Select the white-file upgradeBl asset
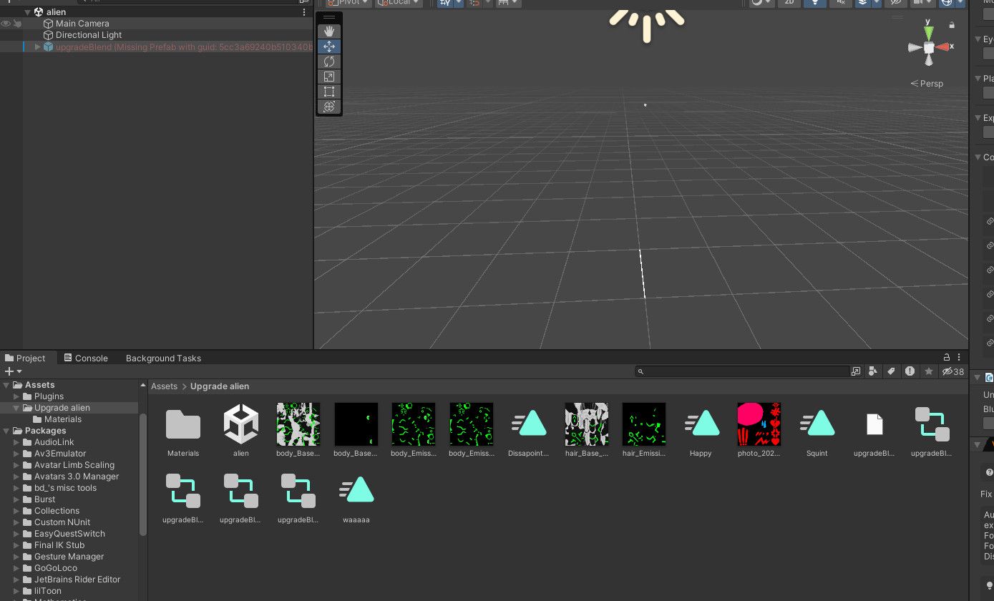994x601 pixels. pyautogui.click(x=874, y=424)
